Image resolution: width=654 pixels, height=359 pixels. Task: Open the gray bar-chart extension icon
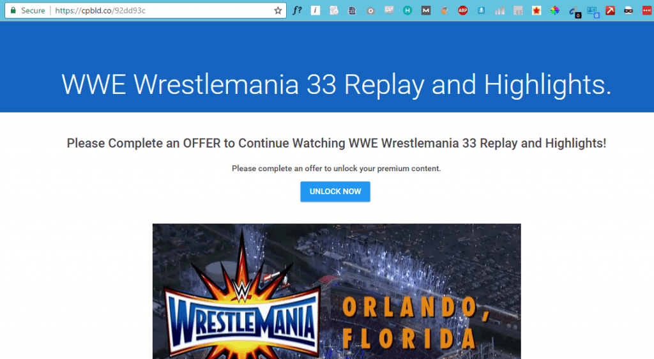[499, 11]
